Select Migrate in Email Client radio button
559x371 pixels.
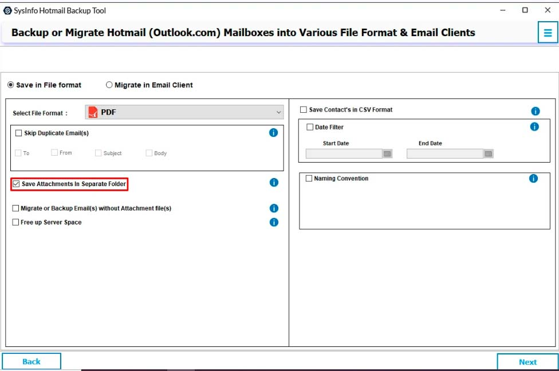tap(109, 85)
